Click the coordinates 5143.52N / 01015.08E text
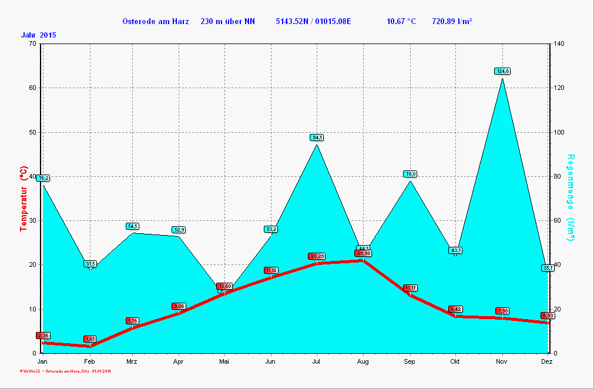594x389 pixels. pos(313,22)
